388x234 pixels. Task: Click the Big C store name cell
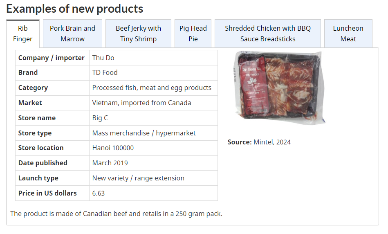pyautogui.click(x=100, y=118)
